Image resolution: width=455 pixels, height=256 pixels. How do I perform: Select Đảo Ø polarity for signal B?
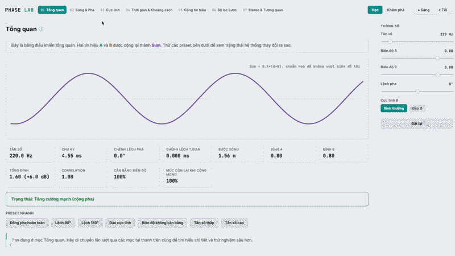pyautogui.click(x=417, y=108)
